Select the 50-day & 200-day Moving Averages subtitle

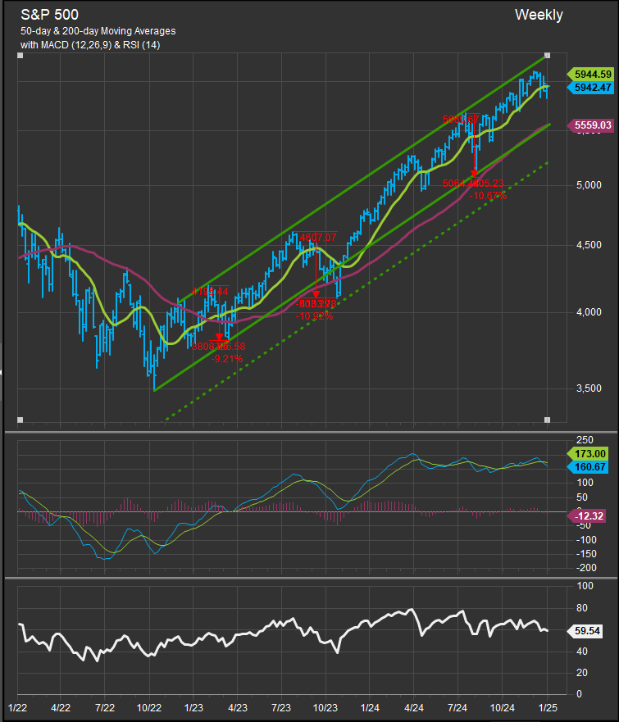pos(98,31)
